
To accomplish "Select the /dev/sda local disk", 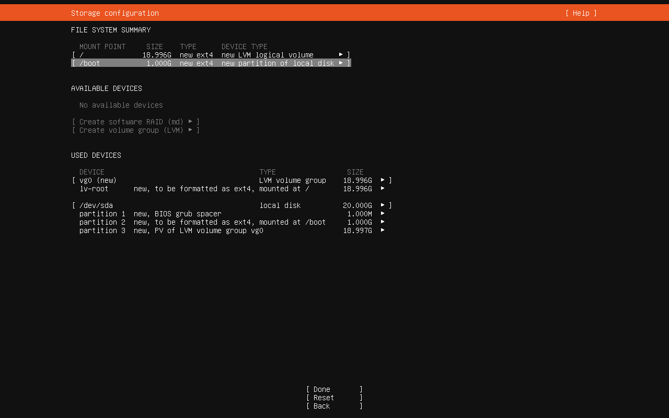I will (96, 205).
